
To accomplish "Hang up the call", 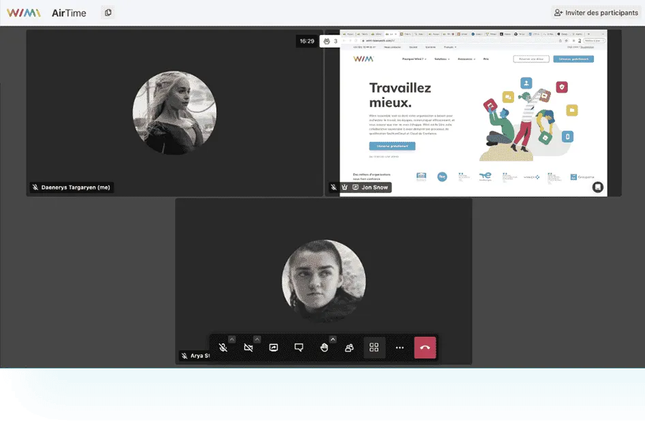I will [425, 348].
